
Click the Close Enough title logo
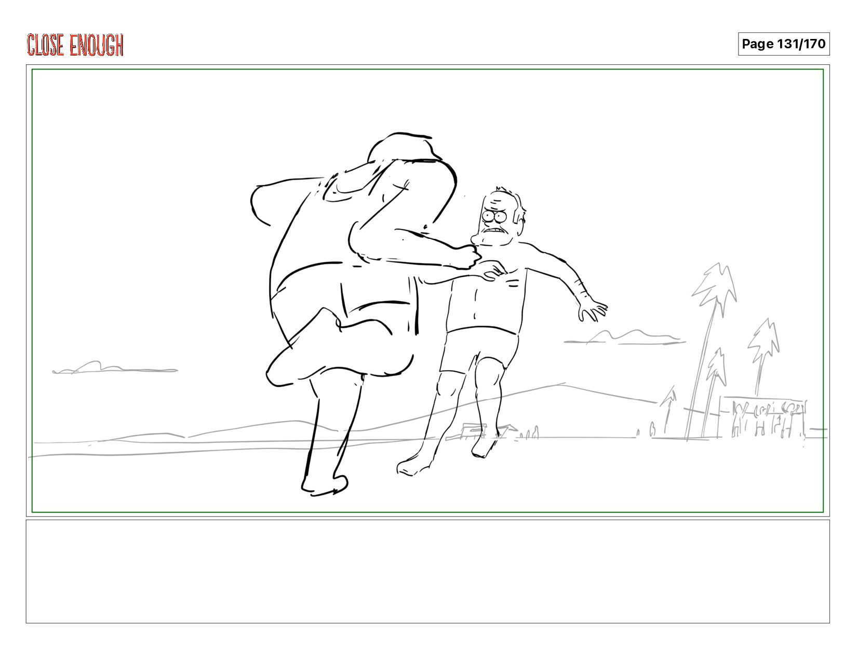(x=75, y=45)
